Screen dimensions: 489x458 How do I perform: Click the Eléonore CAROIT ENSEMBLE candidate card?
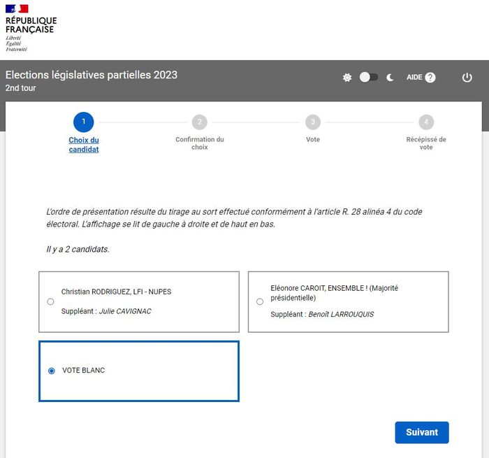click(348, 301)
